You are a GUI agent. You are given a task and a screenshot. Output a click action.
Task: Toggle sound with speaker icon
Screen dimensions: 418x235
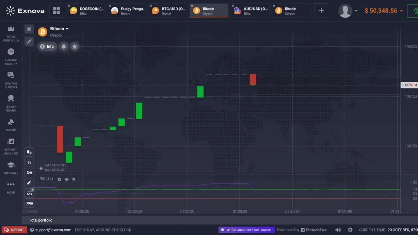pos(338,230)
